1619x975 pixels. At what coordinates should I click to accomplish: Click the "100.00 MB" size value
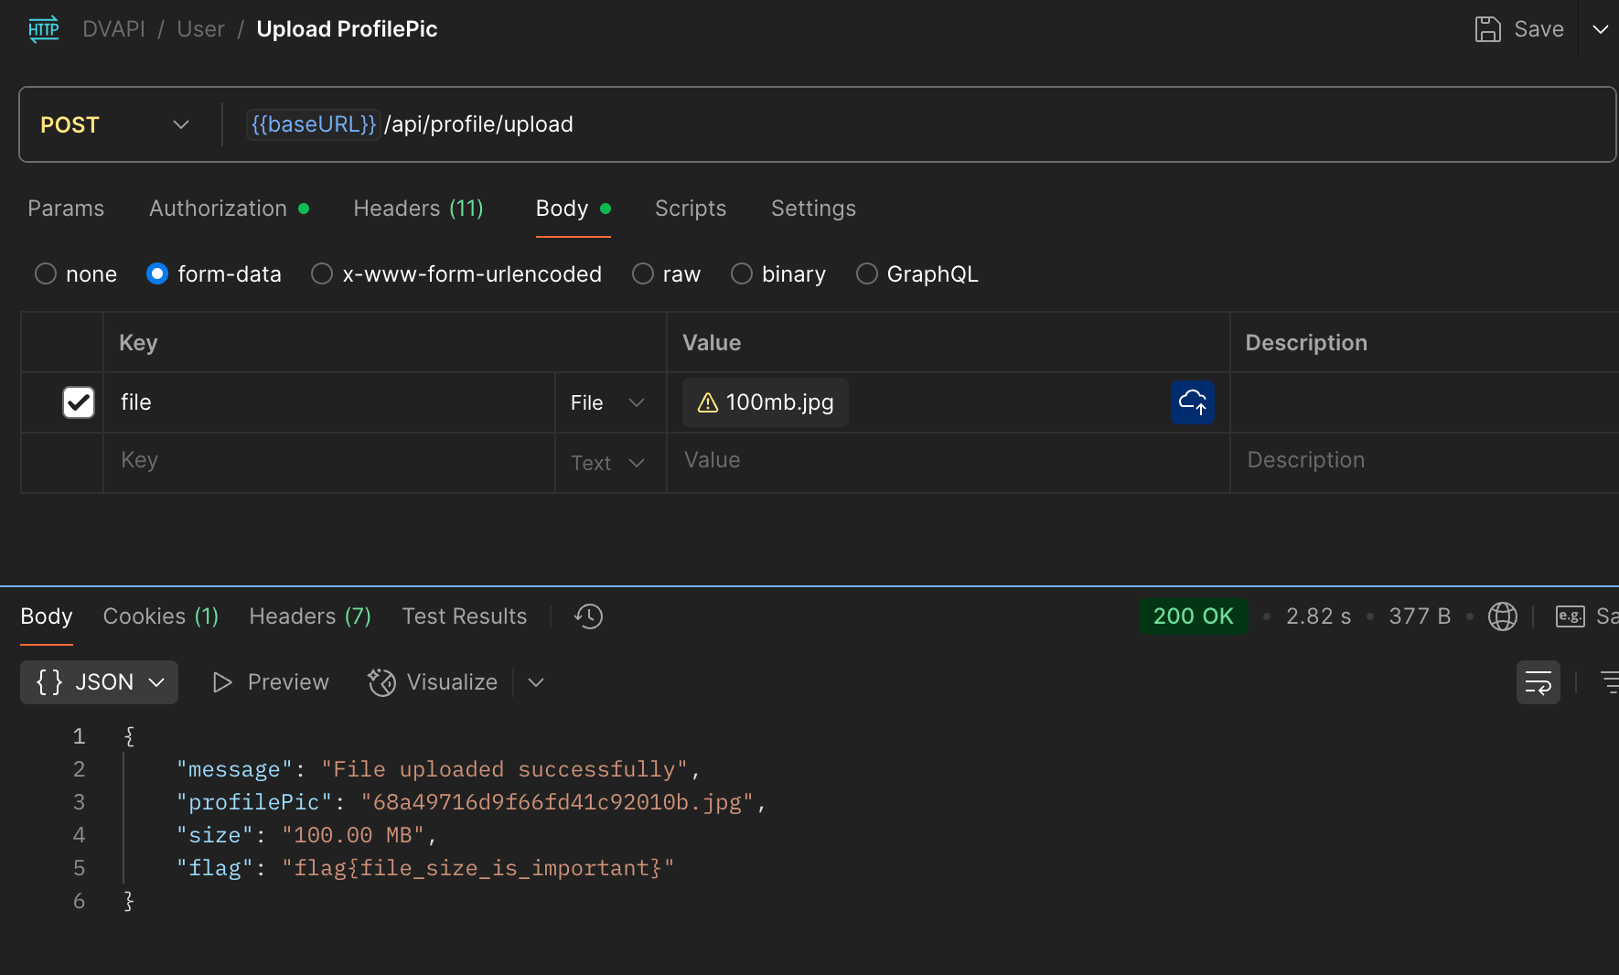coord(353,835)
